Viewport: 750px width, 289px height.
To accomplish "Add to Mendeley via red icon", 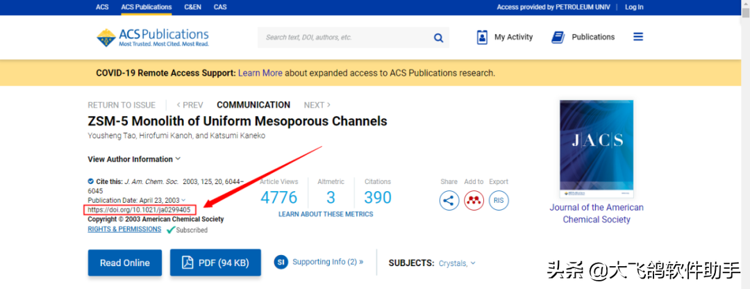I will pos(474,201).
